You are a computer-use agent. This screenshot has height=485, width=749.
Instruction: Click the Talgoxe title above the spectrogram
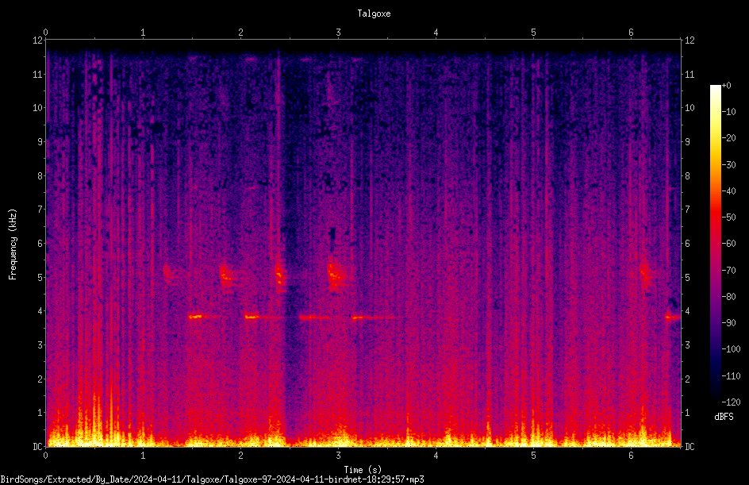point(374,13)
